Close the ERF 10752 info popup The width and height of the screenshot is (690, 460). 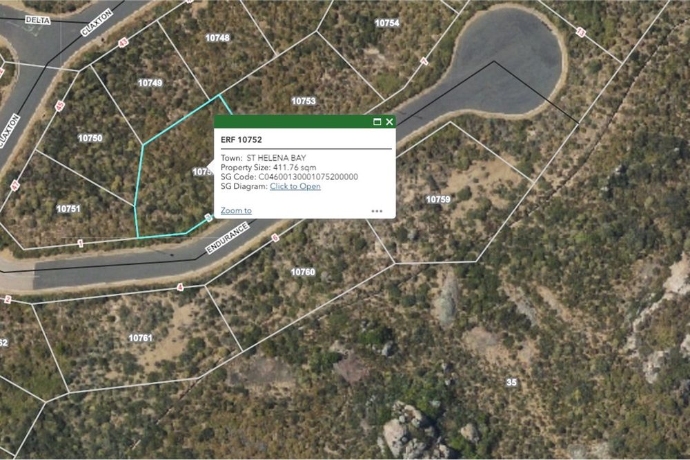pyautogui.click(x=389, y=122)
